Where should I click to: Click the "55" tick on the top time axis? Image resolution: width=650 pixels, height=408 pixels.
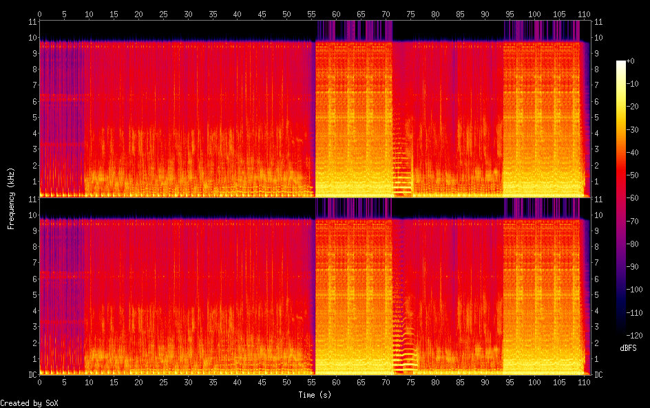pos(311,14)
